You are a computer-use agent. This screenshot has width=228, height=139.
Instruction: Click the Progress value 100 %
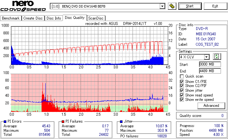pyautogui.click(x=219, y=126)
